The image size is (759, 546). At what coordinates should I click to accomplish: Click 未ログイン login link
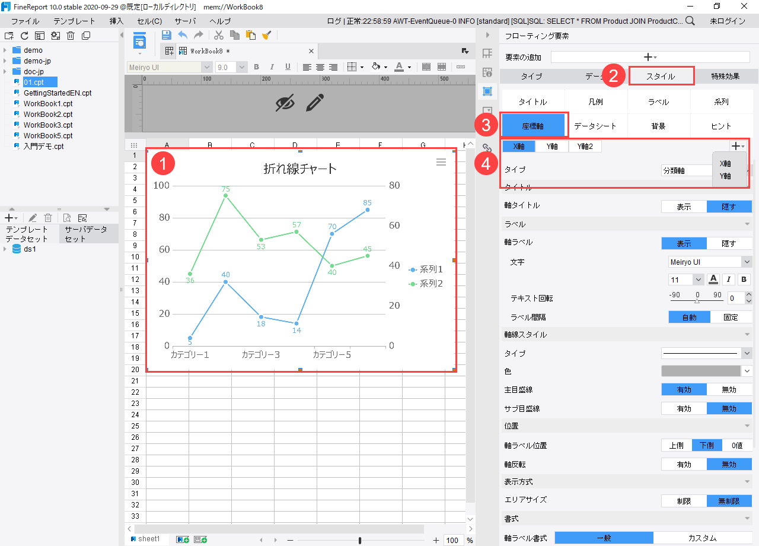727,21
